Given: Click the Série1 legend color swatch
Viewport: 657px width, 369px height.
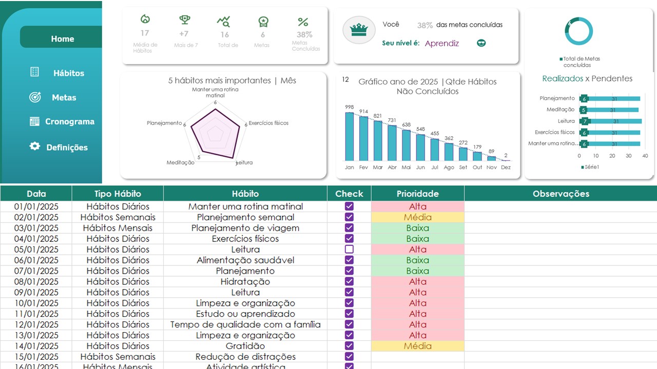Looking at the screenshot, I should click(582, 167).
